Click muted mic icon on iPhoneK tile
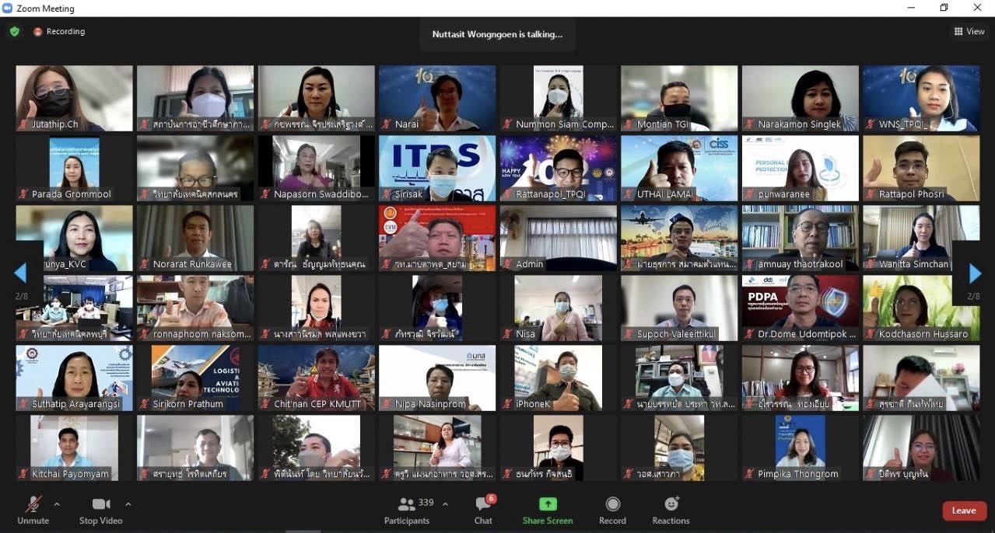The height and width of the screenshot is (533, 995). click(507, 404)
